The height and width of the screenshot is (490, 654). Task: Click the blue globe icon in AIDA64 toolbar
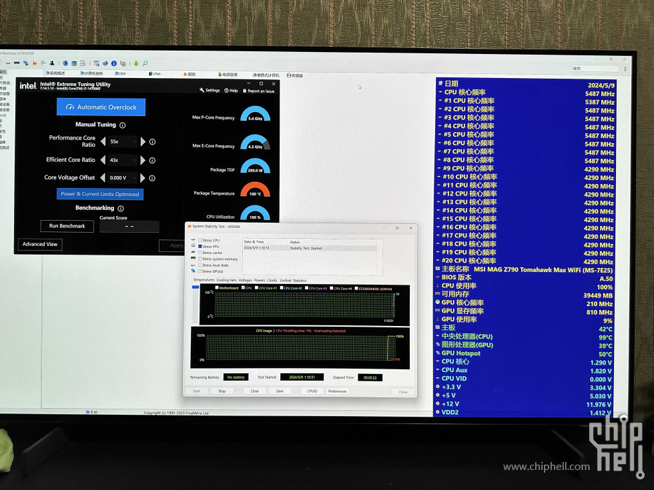click(65, 63)
